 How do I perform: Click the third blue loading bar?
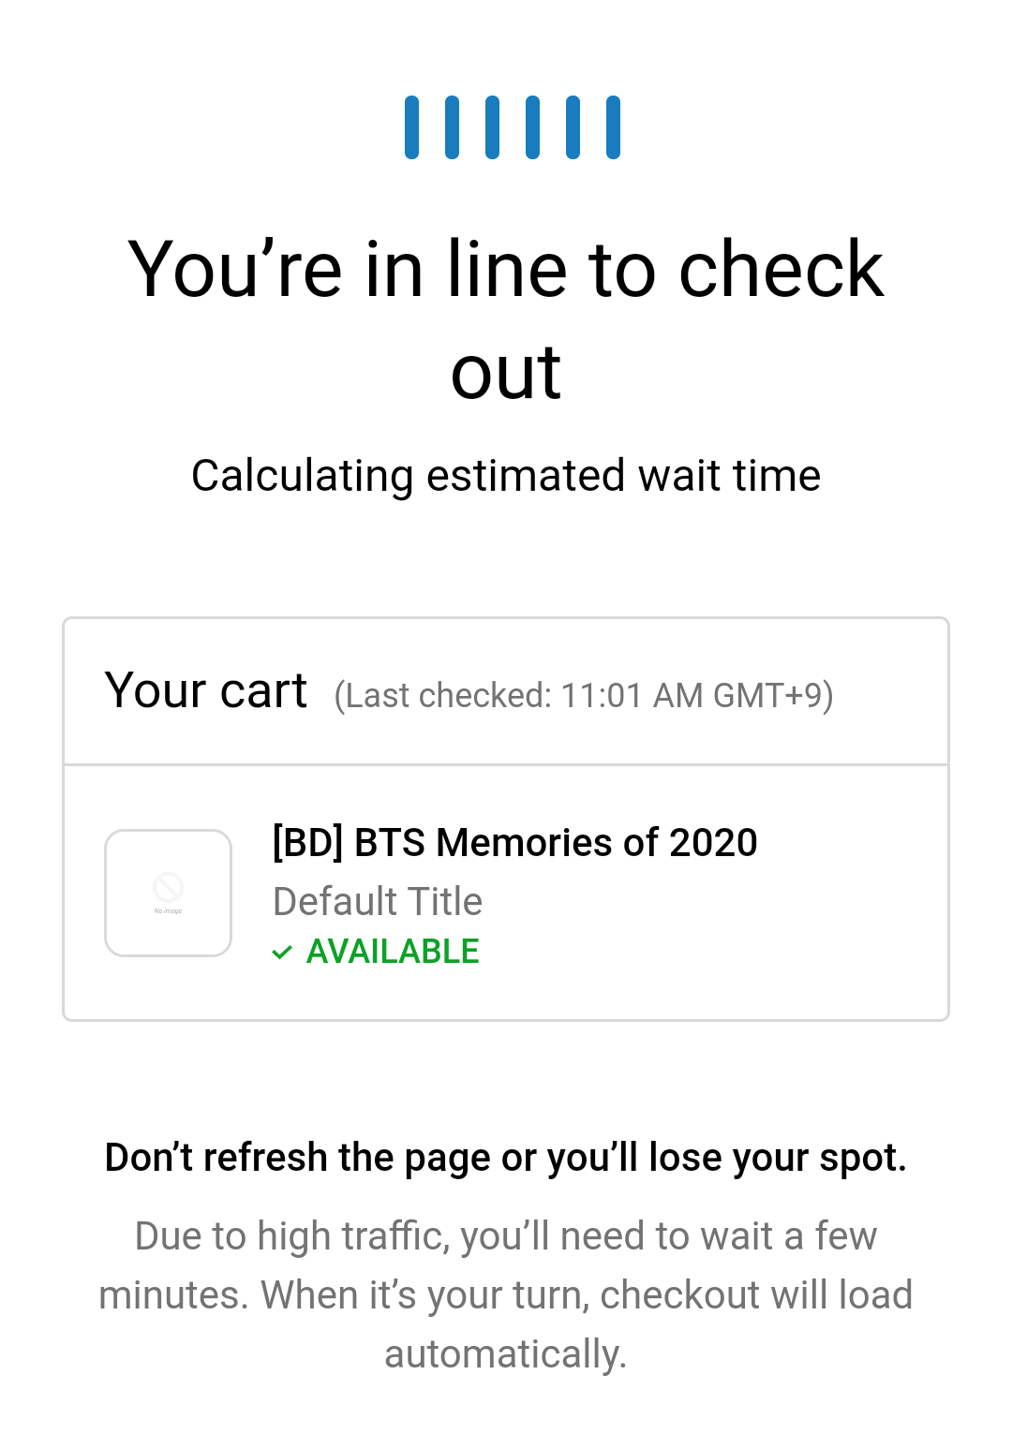(x=492, y=127)
